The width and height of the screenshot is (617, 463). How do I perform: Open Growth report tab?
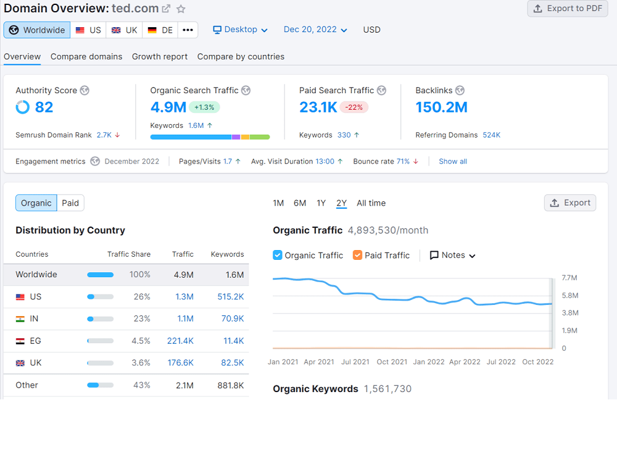(x=159, y=57)
